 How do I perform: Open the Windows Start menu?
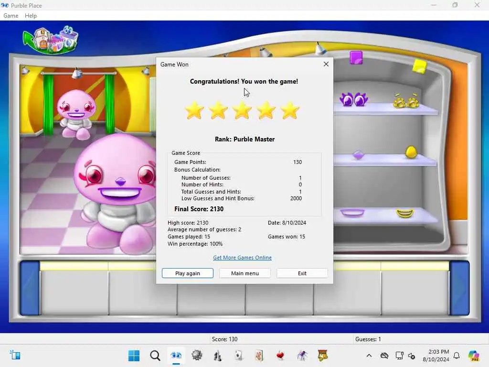(x=134, y=356)
